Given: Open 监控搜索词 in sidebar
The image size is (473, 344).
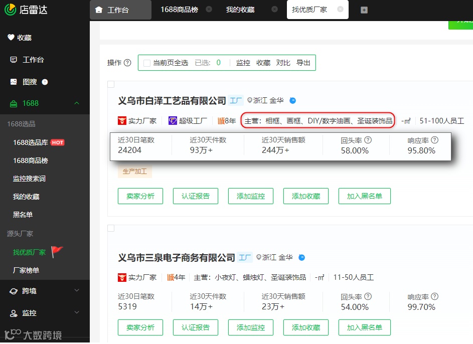Looking at the screenshot, I should 29,179.
